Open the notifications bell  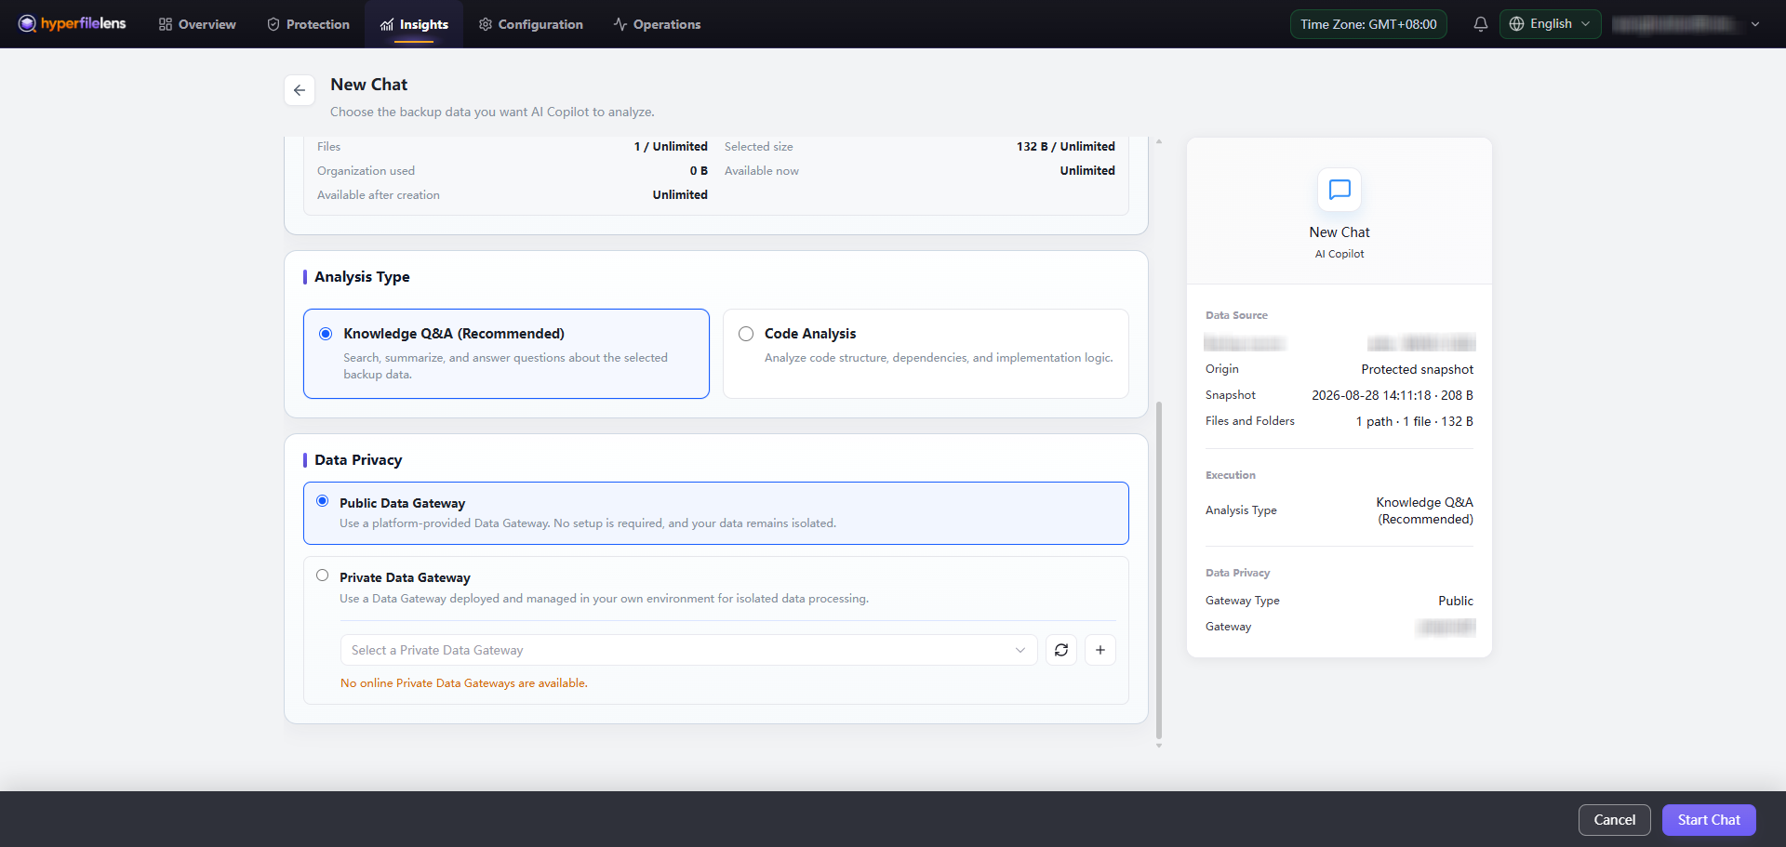tap(1480, 24)
